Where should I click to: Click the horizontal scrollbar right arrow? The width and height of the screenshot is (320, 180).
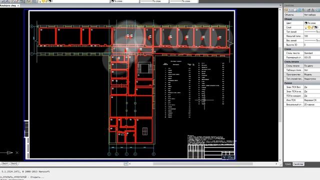click(276, 164)
